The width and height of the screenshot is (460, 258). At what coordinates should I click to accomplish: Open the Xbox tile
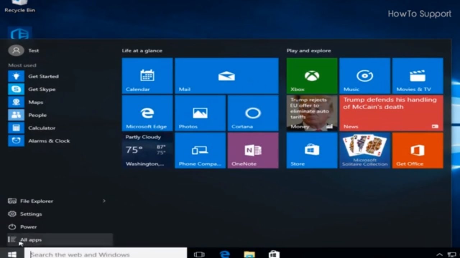pos(312,76)
